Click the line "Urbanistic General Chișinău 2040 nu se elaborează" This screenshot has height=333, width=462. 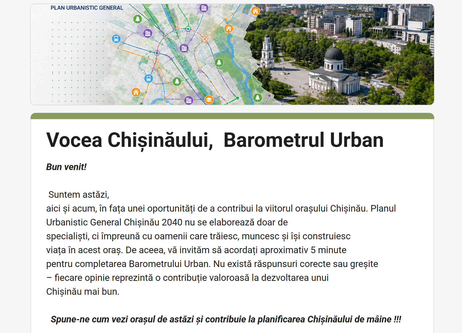(x=167, y=222)
